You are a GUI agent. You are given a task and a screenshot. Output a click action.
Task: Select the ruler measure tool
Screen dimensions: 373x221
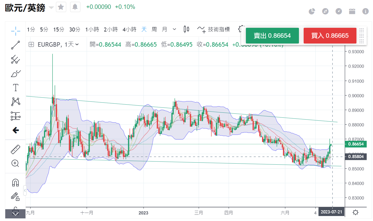click(15, 149)
